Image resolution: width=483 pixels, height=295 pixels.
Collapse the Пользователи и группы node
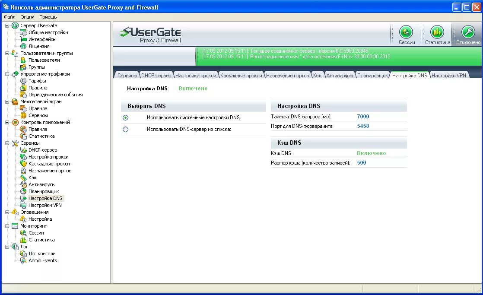point(7,53)
